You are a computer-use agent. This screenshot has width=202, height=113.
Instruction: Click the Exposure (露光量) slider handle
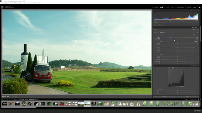178,43
